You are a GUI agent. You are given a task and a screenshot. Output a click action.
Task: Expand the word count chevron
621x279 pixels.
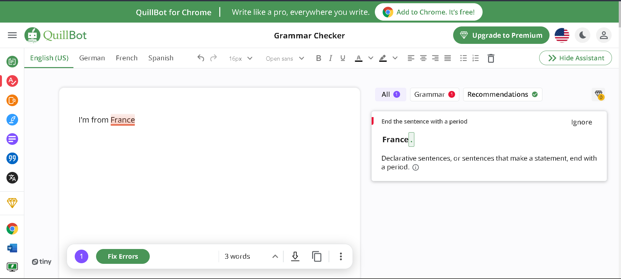[275, 256]
